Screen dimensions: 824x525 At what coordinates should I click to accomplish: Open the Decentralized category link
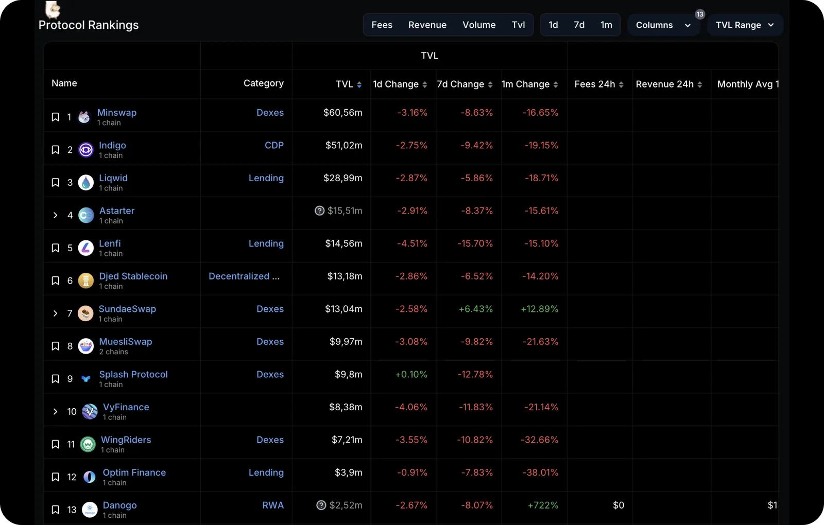(244, 276)
